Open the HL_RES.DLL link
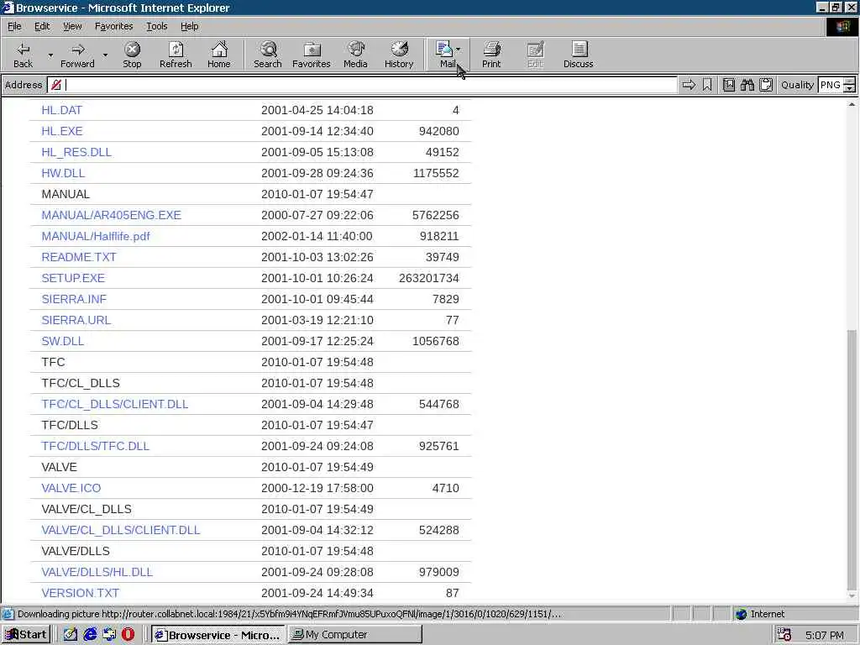This screenshot has height=645, width=860. point(76,152)
